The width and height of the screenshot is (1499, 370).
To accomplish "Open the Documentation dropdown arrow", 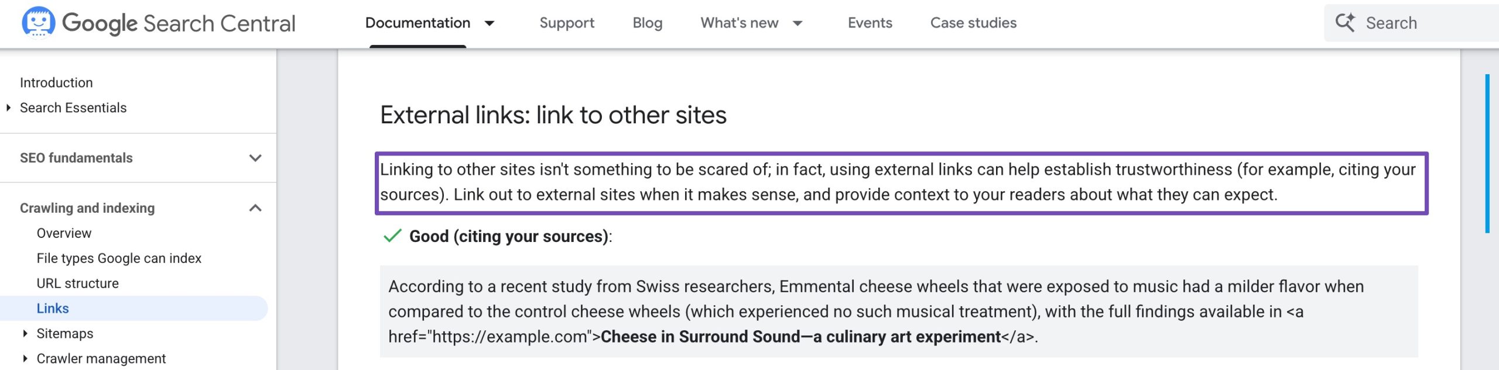I will 490,23.
